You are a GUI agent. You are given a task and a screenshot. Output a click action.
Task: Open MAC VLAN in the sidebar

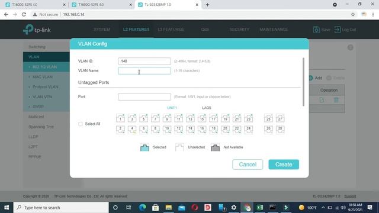43,77
